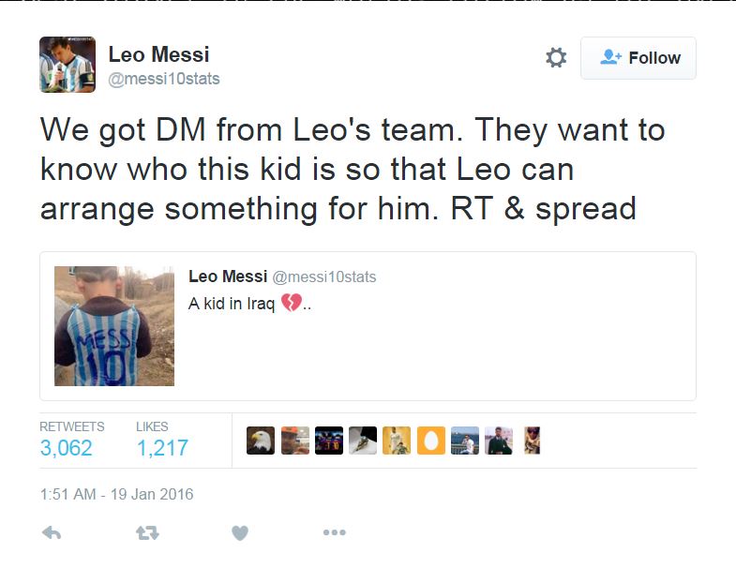This screenshot has height=568, width=736.
Task: Open the gear settings dropdown
Action: [x=556, y=58]
